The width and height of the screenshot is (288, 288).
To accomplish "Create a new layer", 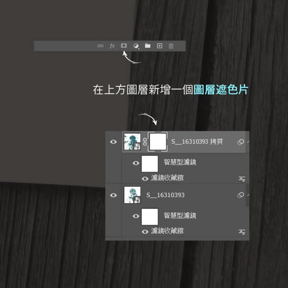I will pos(160,46).
